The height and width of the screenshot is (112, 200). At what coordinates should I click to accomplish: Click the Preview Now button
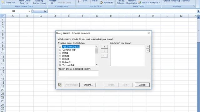coord(72,85)
